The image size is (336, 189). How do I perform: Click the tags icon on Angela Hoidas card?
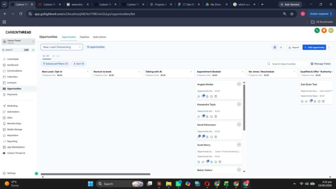[x=203, y=96]
